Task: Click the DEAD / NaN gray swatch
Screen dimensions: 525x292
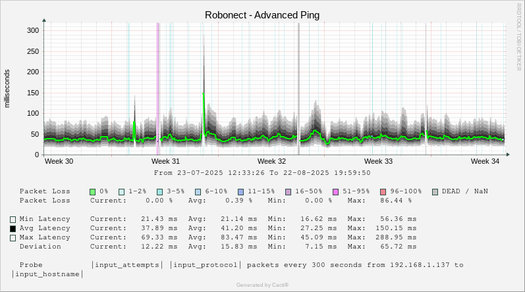Action: tap(435, 192)
